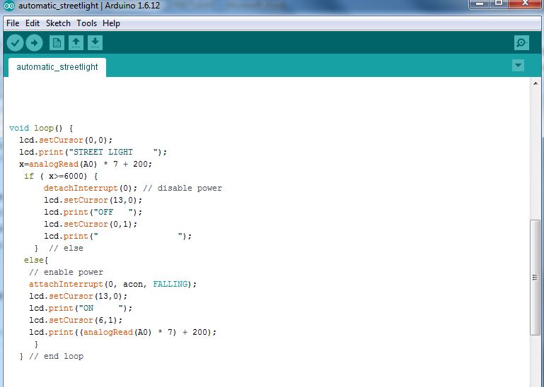Image resolution: width=544 pixels, height=387 pixels.
Task: Open a sketch using the up-arrow icon
Action: (x=76, y=43)
